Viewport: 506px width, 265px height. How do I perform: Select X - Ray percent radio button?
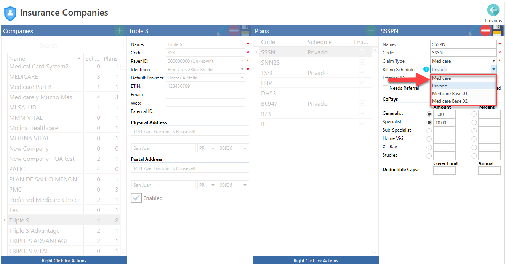(x=474, y=148)
